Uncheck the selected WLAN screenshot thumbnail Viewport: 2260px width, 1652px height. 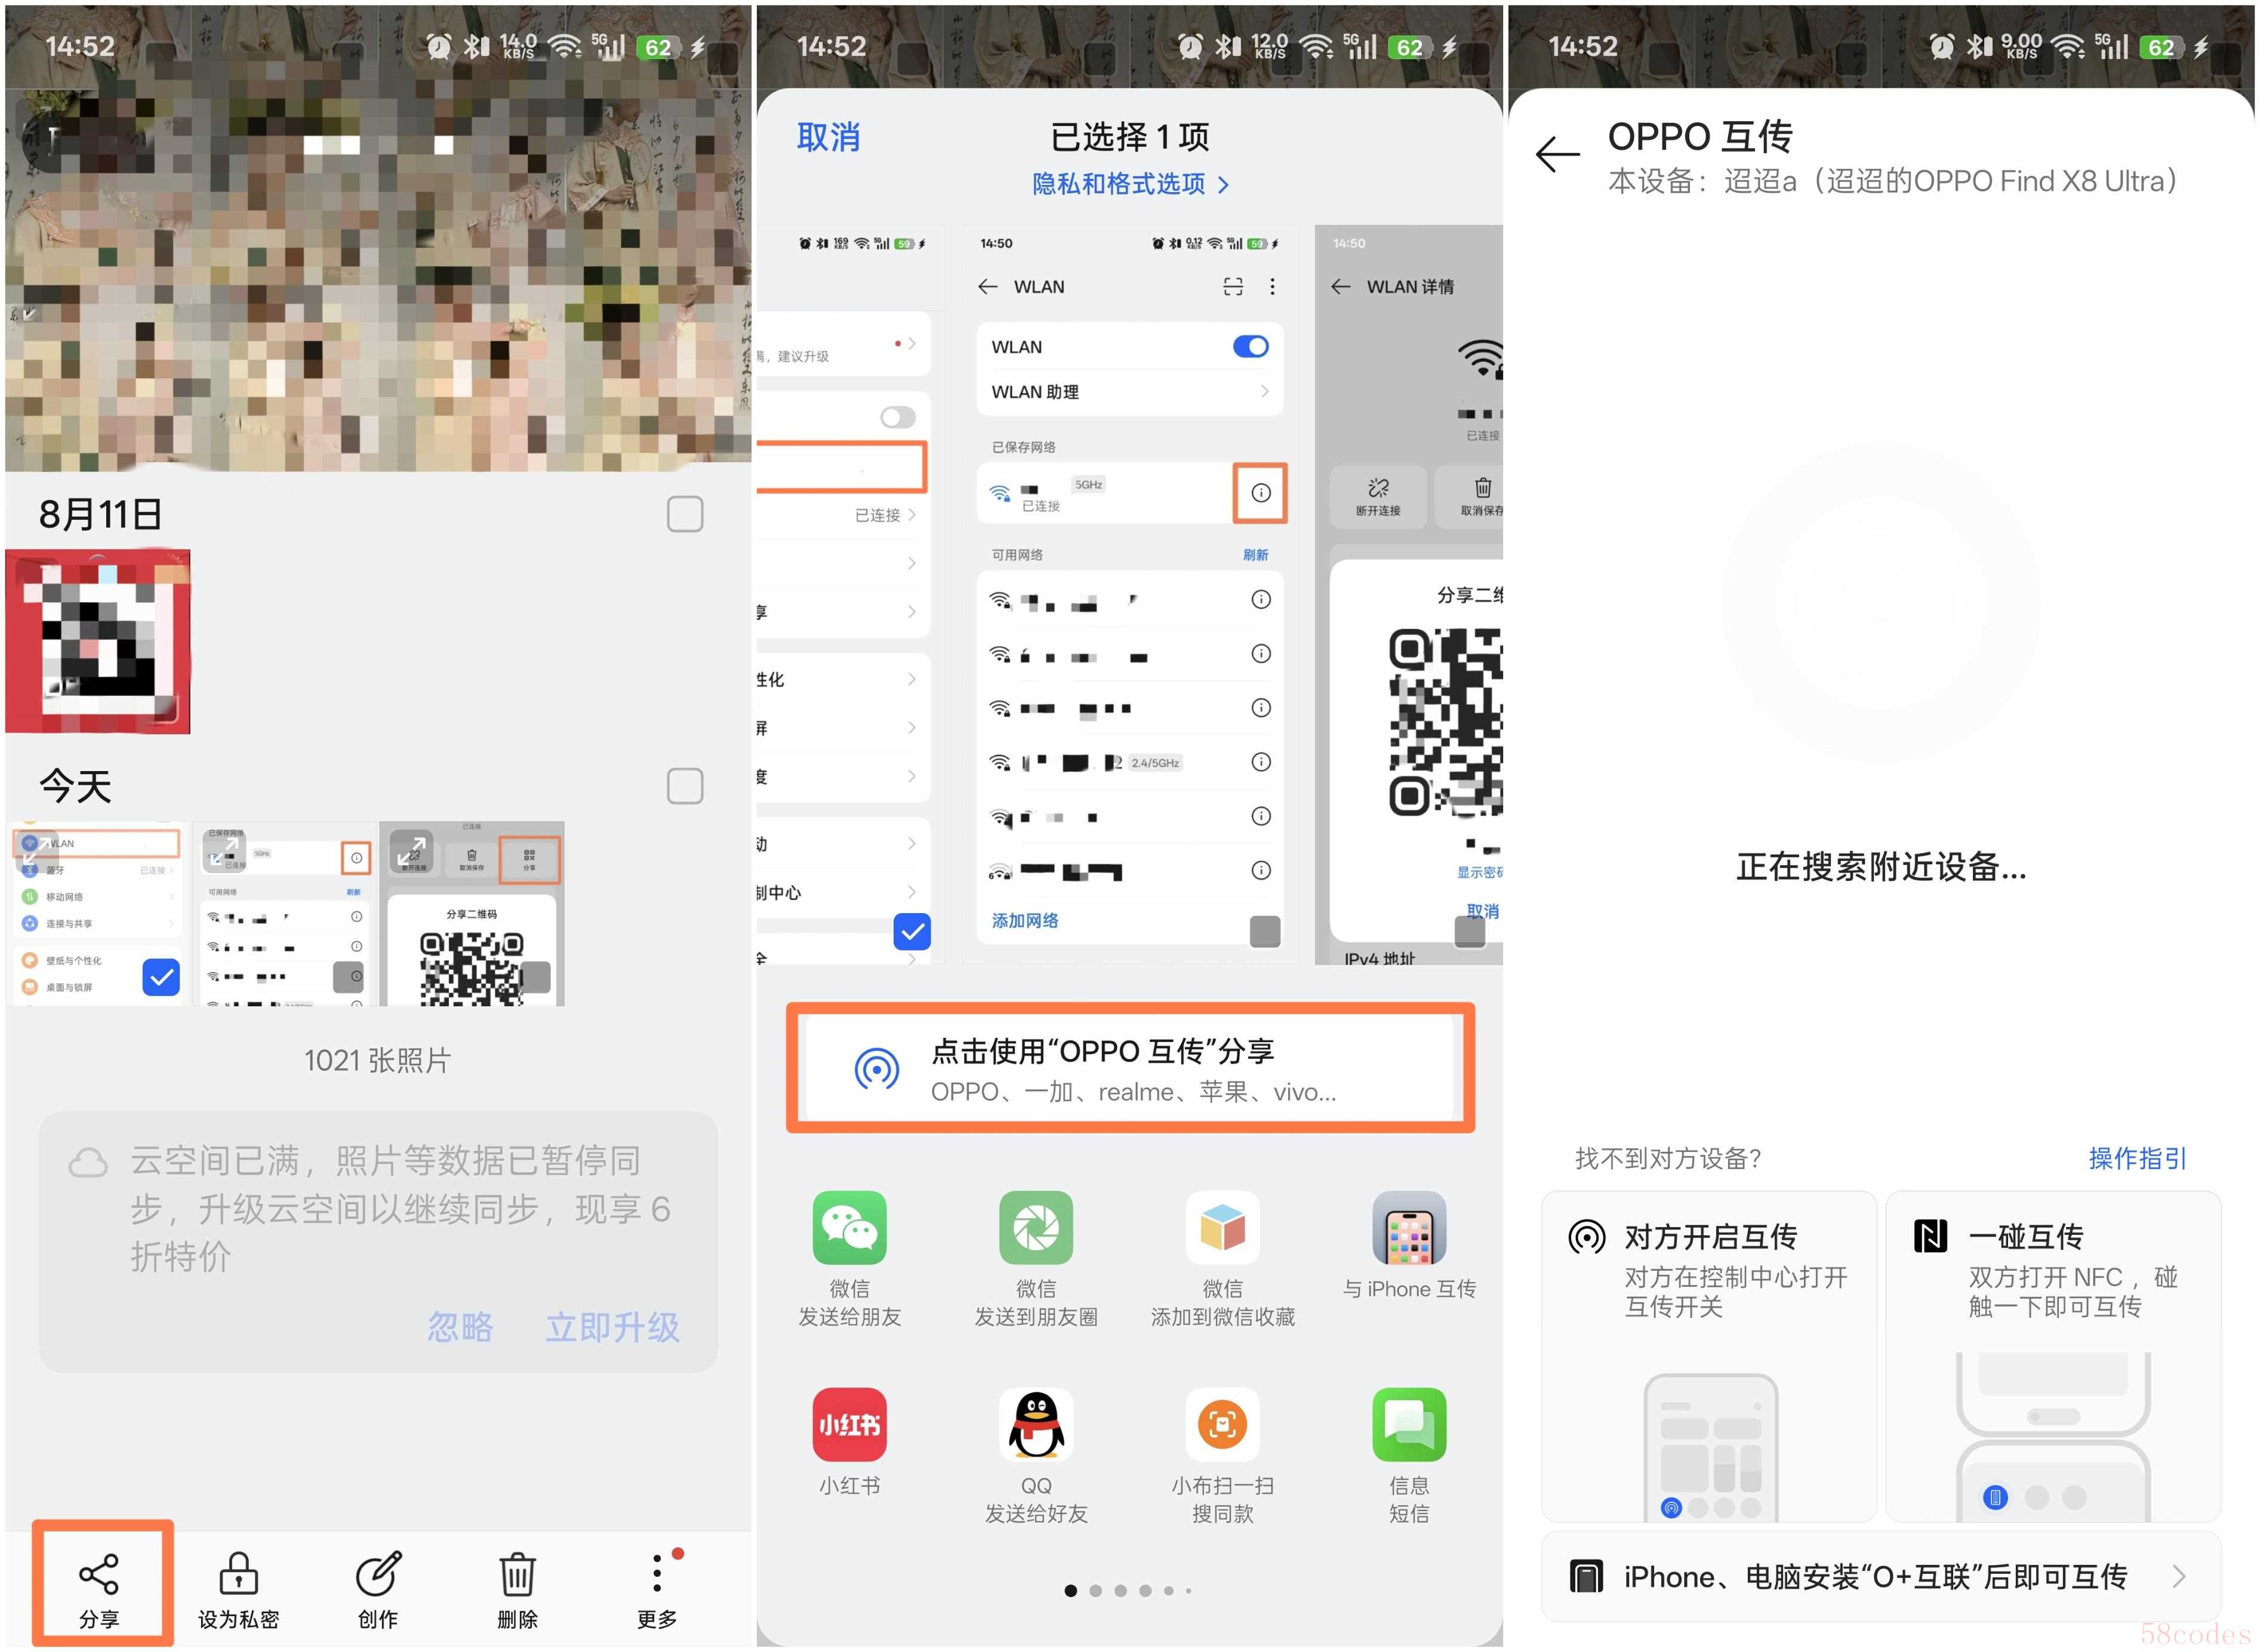[161, 977]
